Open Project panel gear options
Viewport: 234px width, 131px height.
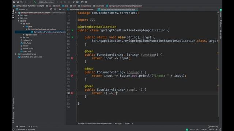tap(60, 9)
